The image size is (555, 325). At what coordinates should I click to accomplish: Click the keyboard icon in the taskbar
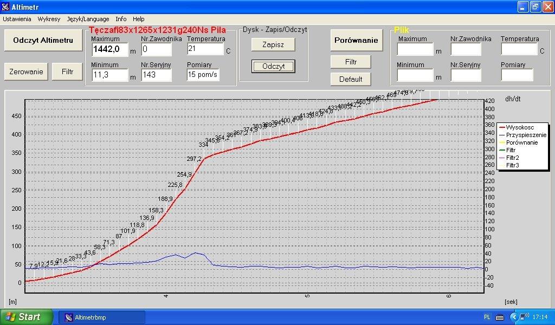coord(499,317)
